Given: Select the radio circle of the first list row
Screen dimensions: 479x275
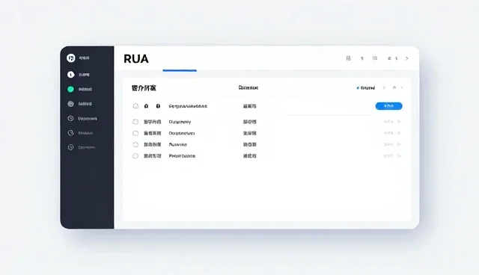Looking at the screenshot, I should pos(135,106).
